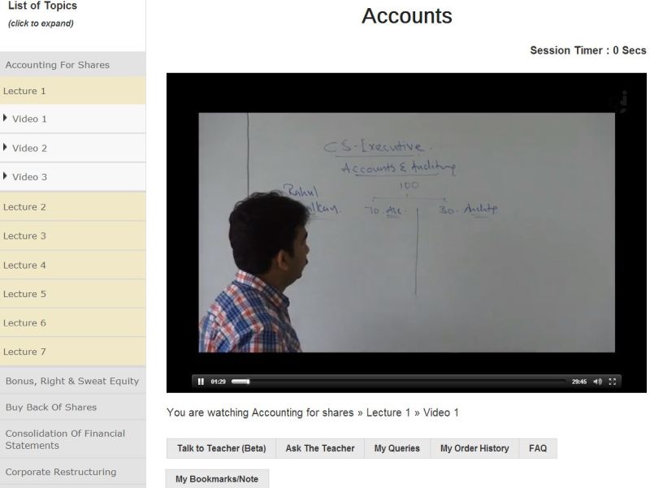Open the Talk to Teacher (Beta) tab

(x=221, y=448)
